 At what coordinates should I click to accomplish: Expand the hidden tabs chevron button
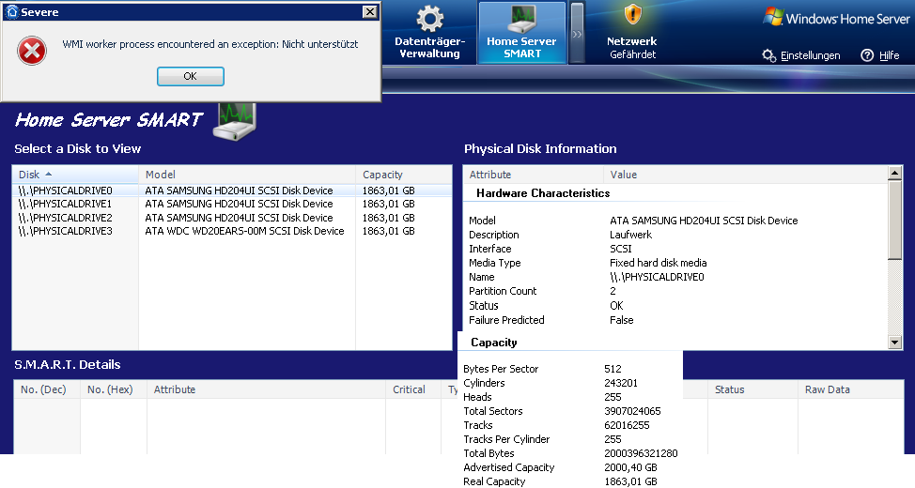(x=577, y=33)
